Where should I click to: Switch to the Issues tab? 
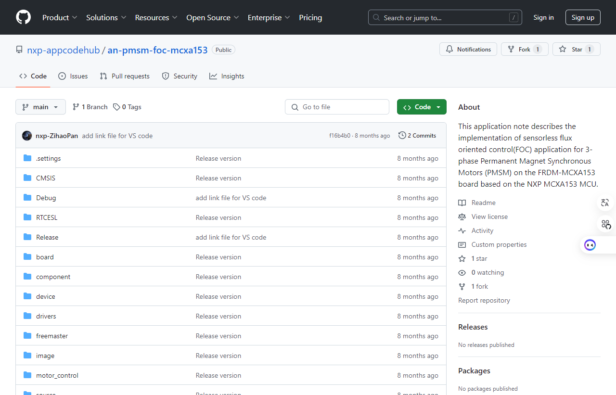[73, 76]
